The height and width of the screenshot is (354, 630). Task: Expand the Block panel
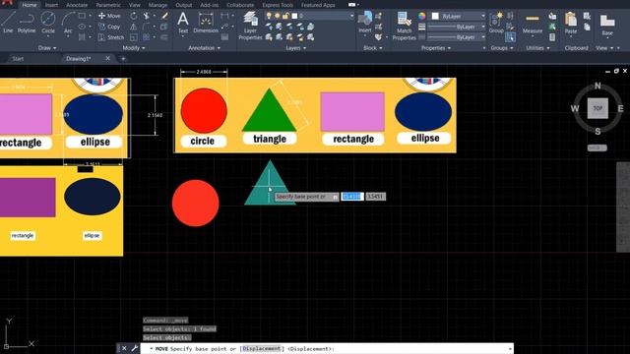[x=373, y=48]
